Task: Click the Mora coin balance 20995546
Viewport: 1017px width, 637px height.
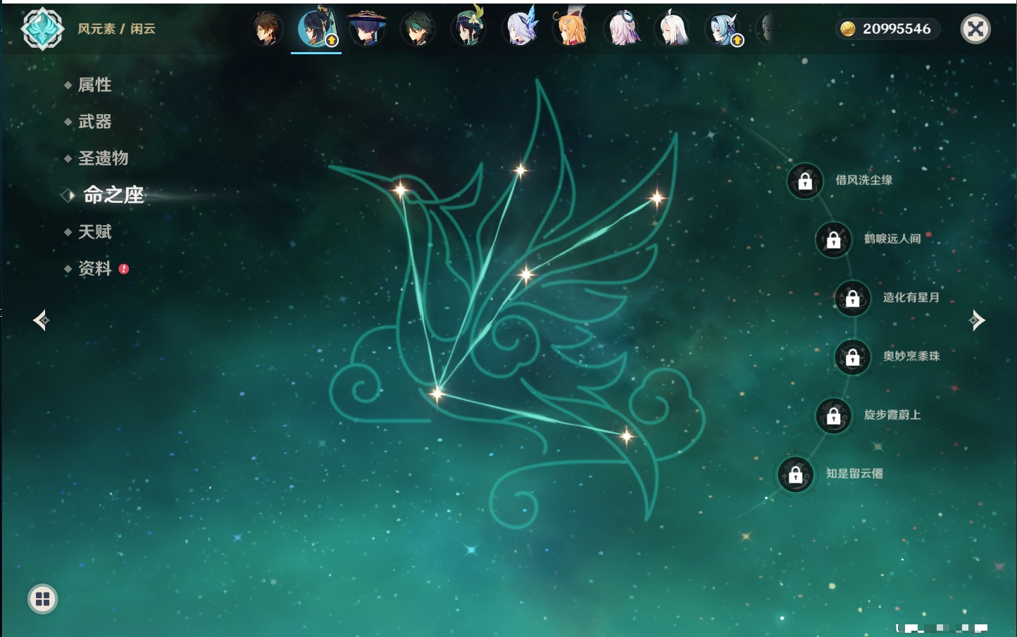Action: pyautogui.click(x=887, y=29)
